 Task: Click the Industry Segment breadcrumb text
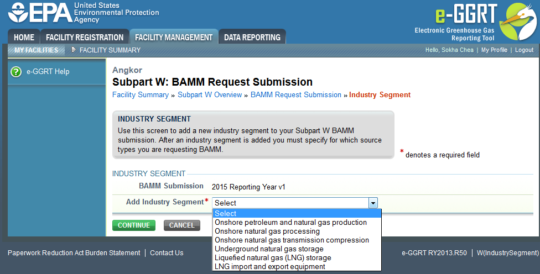pos(380,95)
